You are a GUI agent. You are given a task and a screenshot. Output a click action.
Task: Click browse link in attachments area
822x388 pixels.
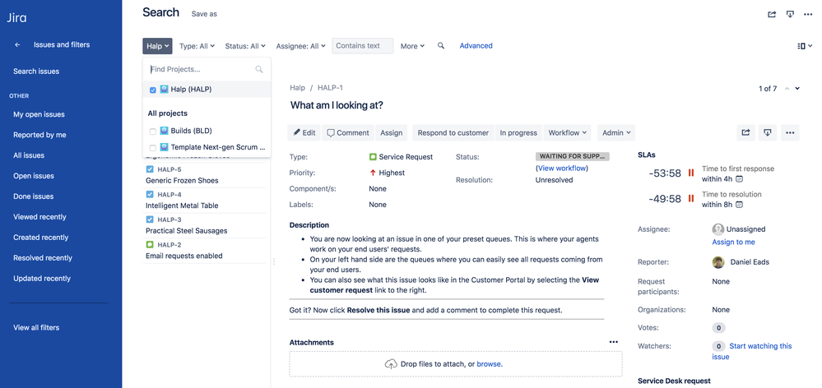pos(489,364)
